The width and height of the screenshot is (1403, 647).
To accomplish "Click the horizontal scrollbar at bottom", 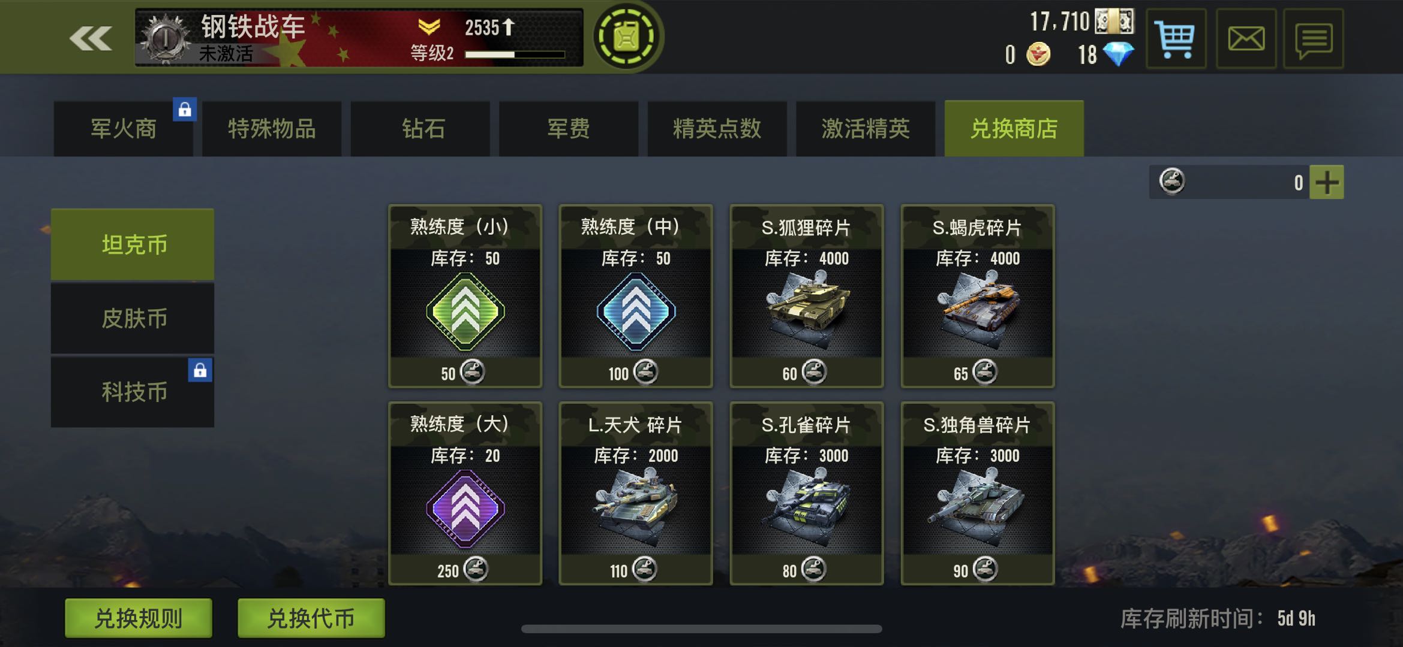I will (701, 628).
